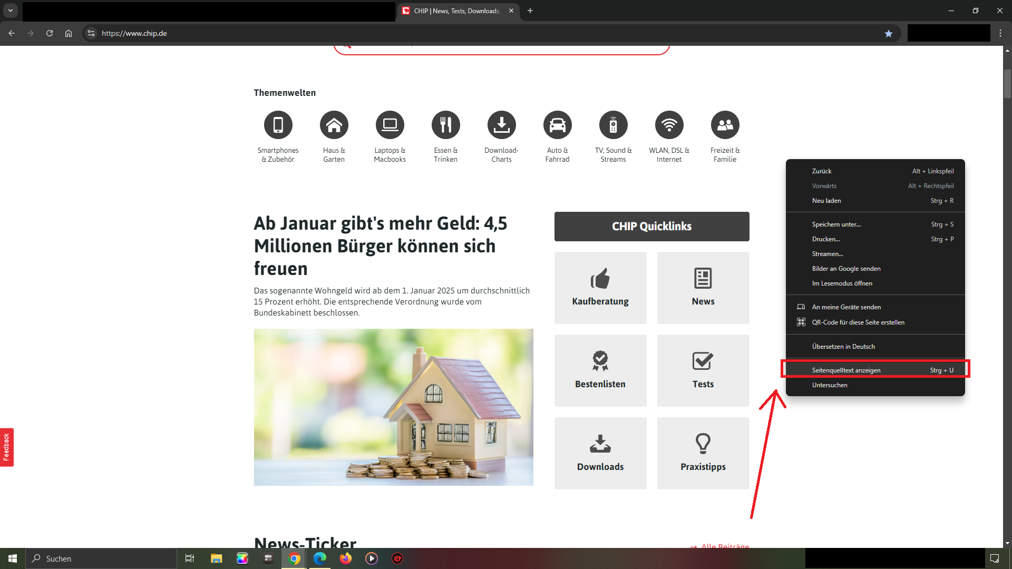This screenshot has width=1012, height=569.
Task: Open site information icon beside URL
Action: click(91, 33)
